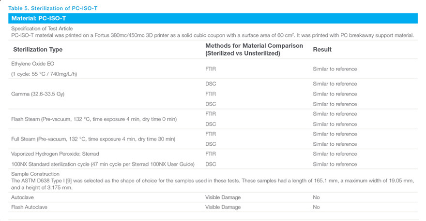Select the Ethylene Oxide "Similar to reference" result
426x221 pixels.
click(x=335, y=69)
